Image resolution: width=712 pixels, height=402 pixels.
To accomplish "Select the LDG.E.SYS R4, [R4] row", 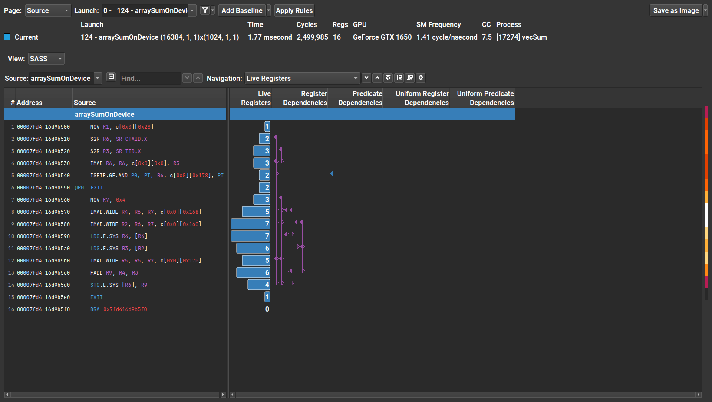I will pos(115,236).
